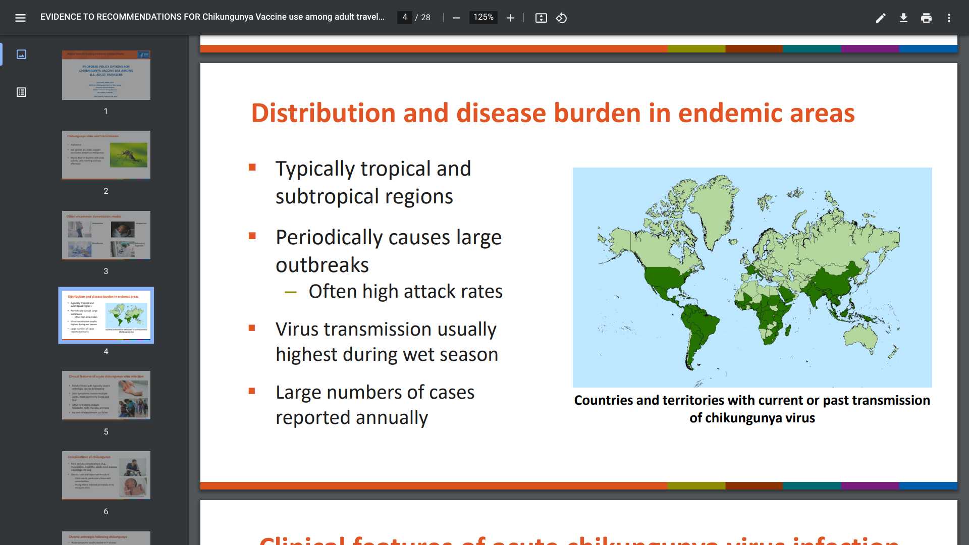Click the zoom out minus button
Viewport: 969px width, 545px height.
456,18
